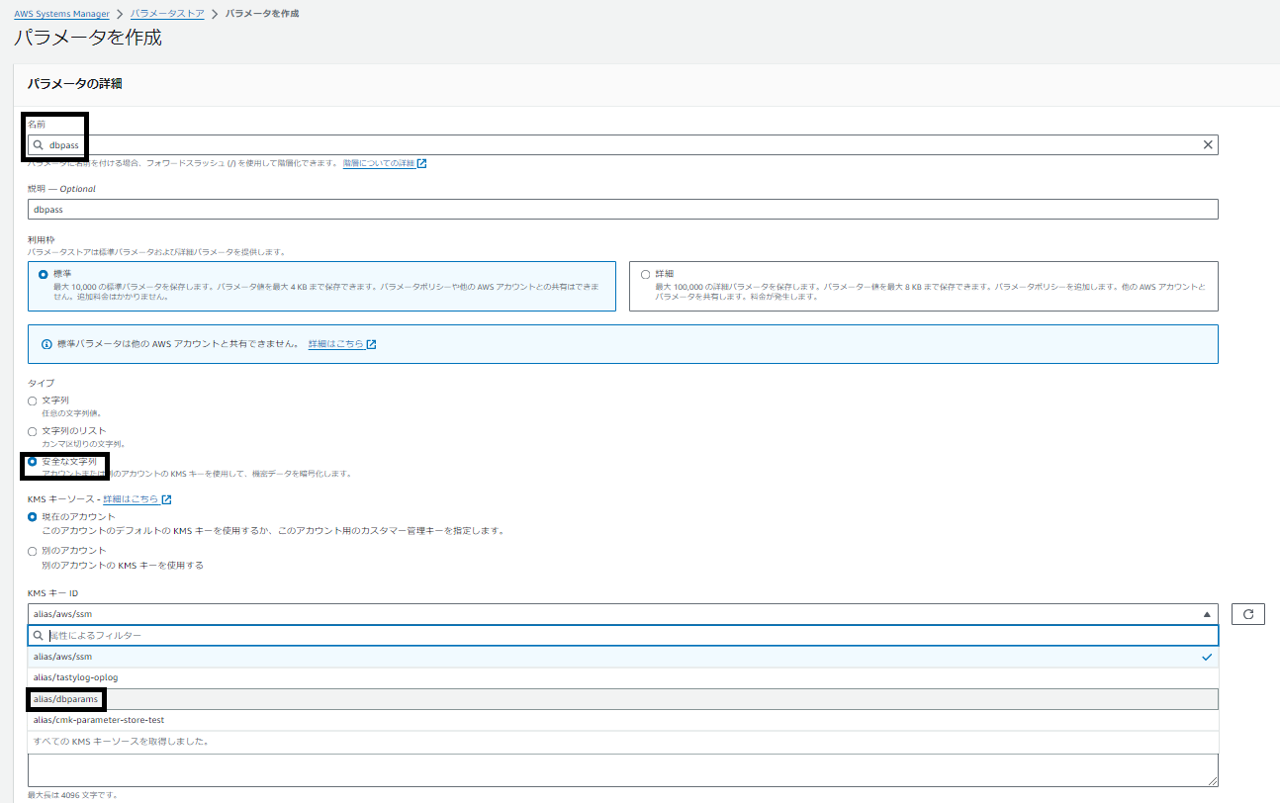Choose alias/dbparams option
Screen dimensions: 1280x803
[623, 699]
